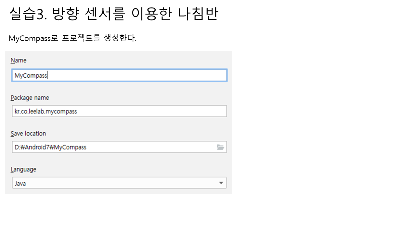Click the word 실습3. in slide title
416x234 pixels.
point(28,14)
